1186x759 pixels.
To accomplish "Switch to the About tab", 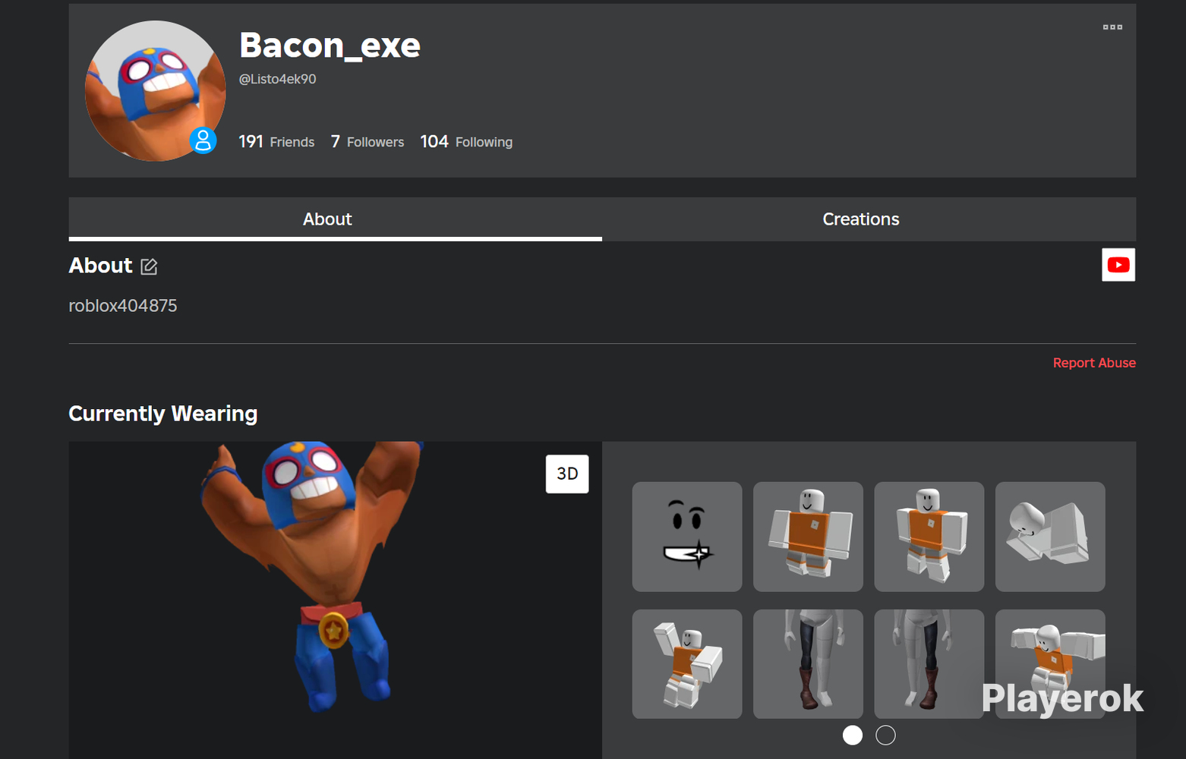I will tap(336, 219).
